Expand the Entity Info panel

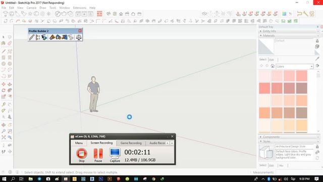(288, 31)
